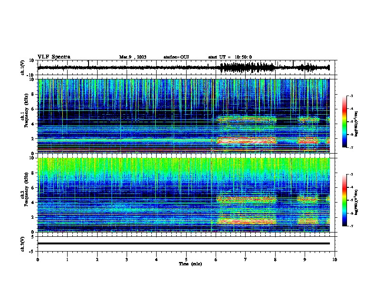The height and width of the screenshot is (291, 377).
Task: Click the ch.1 spectrogram colorbar
Action: (x=344, y=122)
